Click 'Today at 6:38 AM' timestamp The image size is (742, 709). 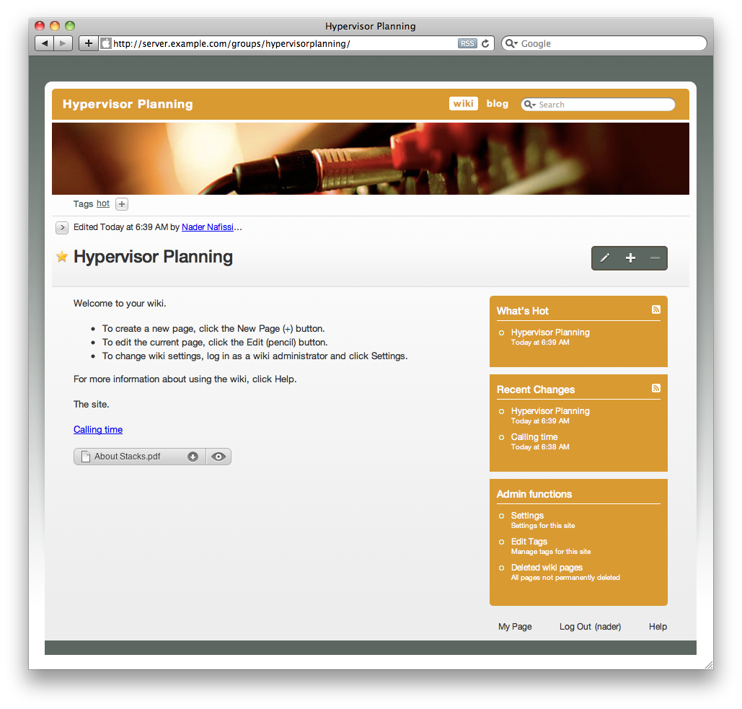tap(540, 446)
